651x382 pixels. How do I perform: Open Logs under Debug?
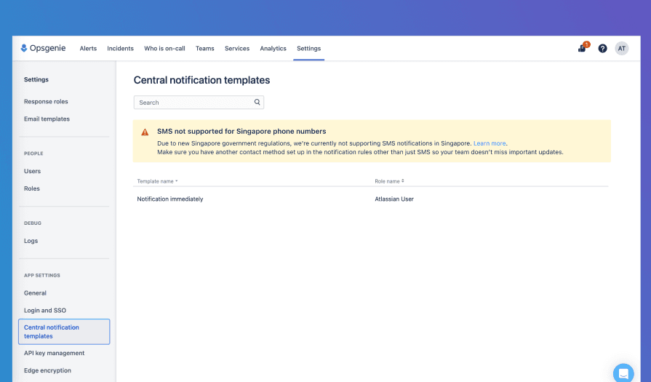pyautogui.click(x=31, y=241)
